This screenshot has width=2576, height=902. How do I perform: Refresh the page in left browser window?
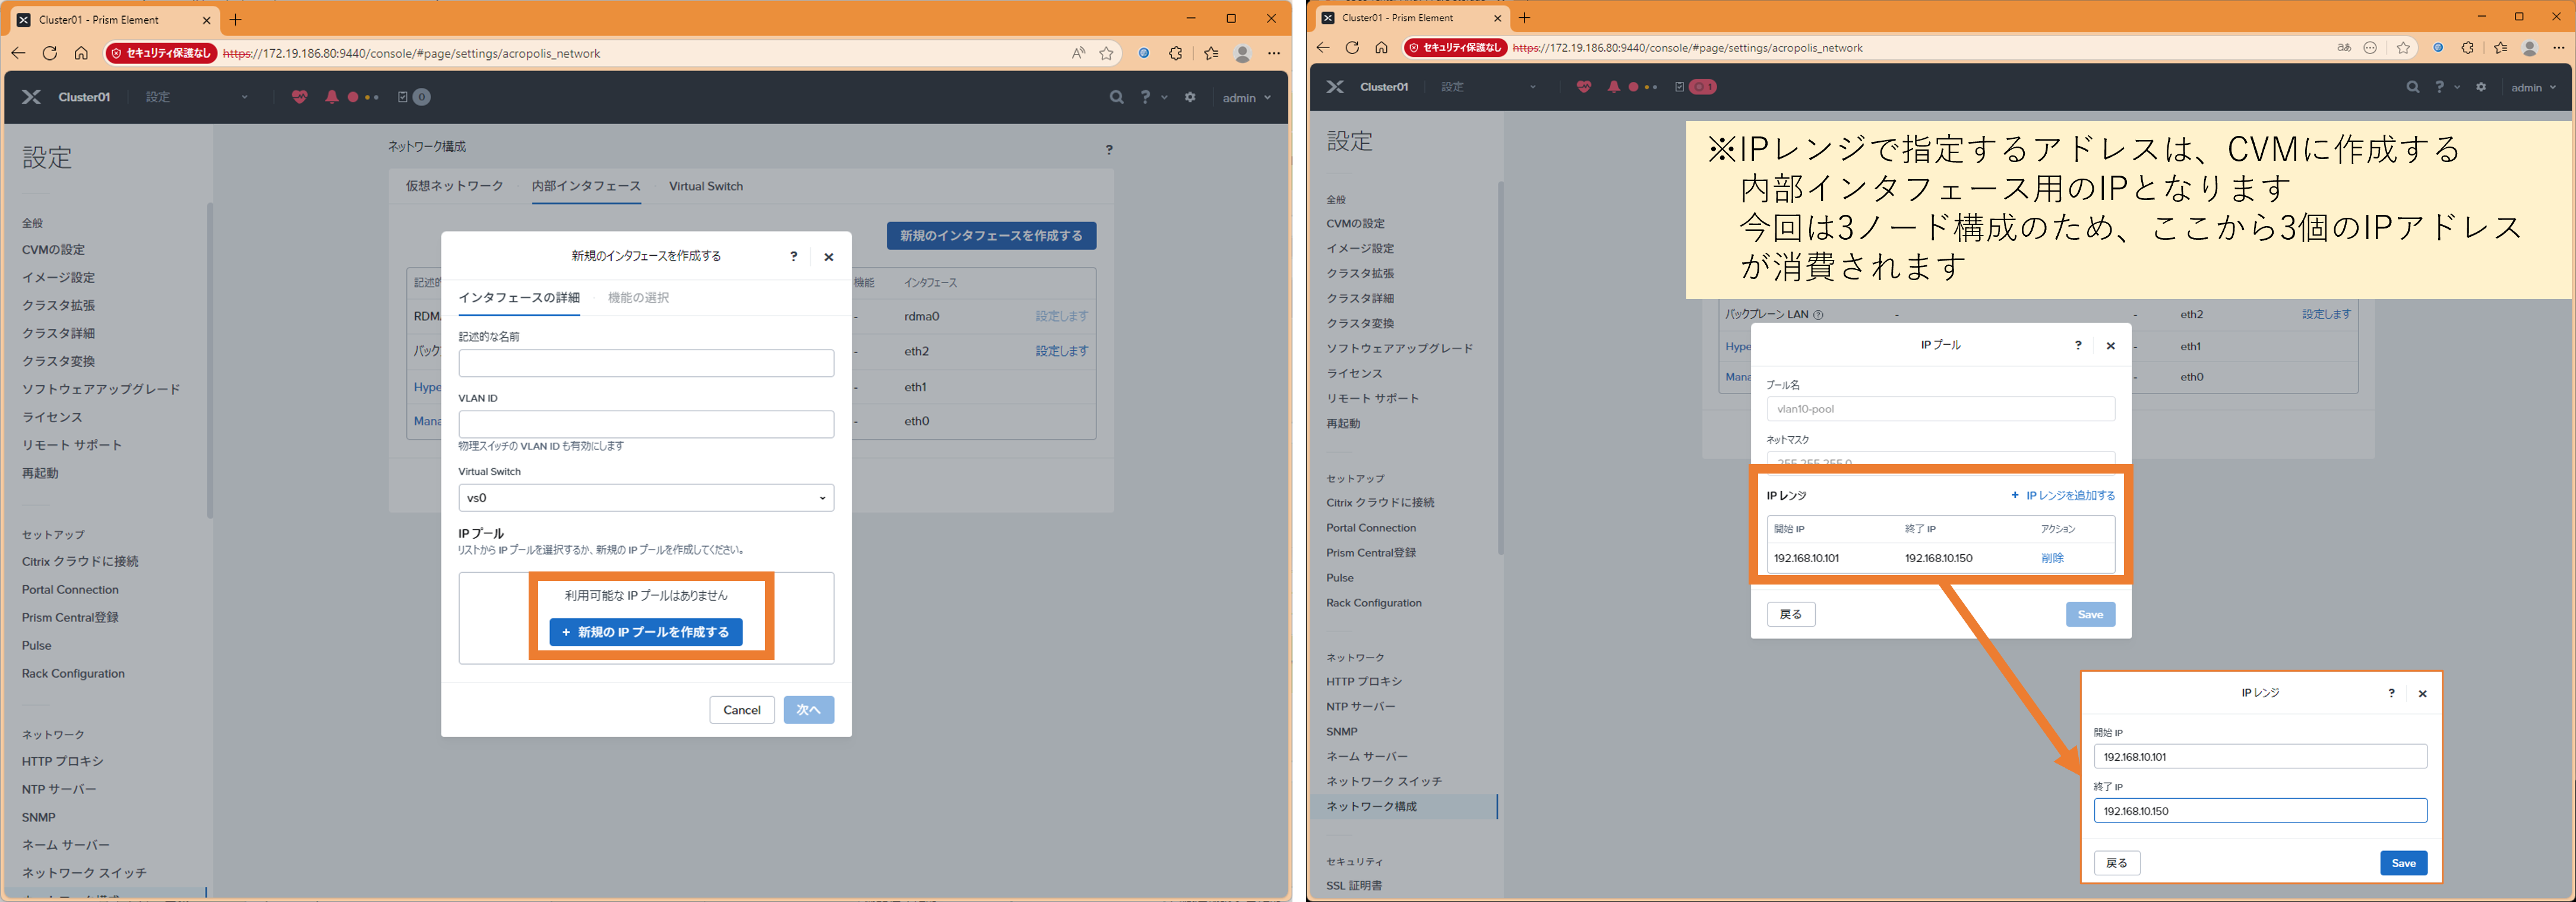tap(49, 53)
